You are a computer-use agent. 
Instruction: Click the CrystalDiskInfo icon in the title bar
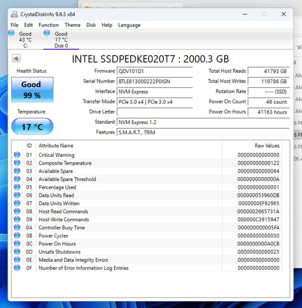click(14, 14)
